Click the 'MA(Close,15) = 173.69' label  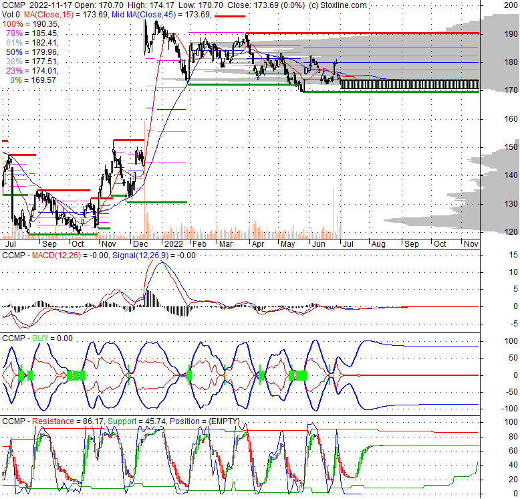click(x=66, y=14)
